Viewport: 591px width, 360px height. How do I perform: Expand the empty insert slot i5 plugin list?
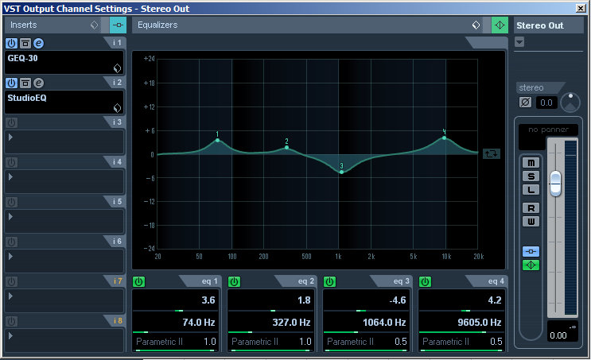coord(10,216)
